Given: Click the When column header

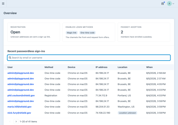Looking at the screenshot, I should point(150,67).
